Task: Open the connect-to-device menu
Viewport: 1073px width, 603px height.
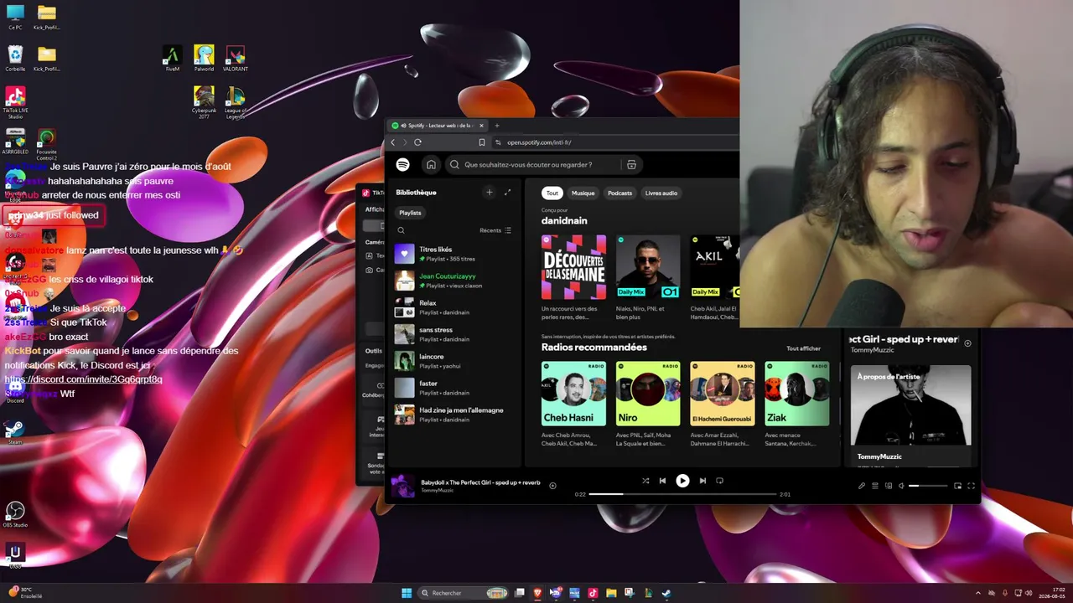Action: [x=889, y=486]
